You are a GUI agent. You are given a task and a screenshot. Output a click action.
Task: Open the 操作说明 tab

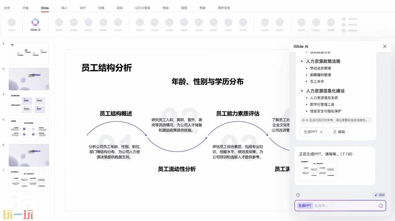click(x=224, y=8)
